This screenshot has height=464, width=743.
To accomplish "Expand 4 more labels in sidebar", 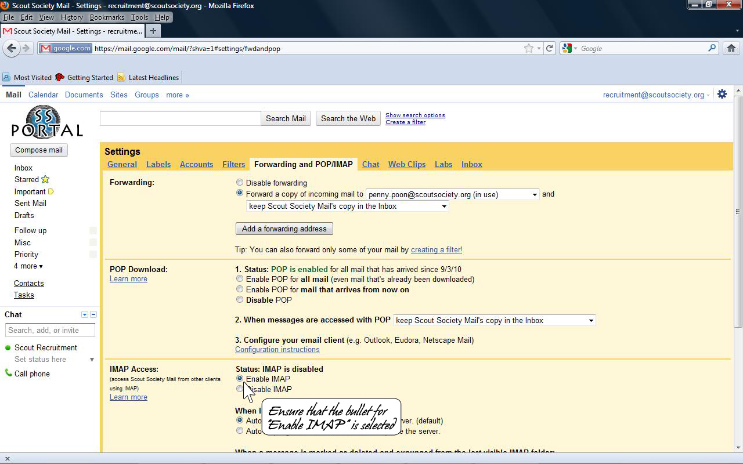I will [x=28, y=266].
